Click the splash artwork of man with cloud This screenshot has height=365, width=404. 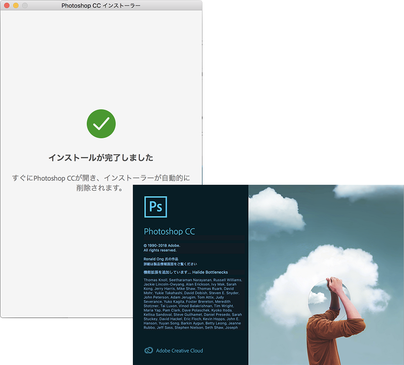pyautogui.click(x=326, y=275)
